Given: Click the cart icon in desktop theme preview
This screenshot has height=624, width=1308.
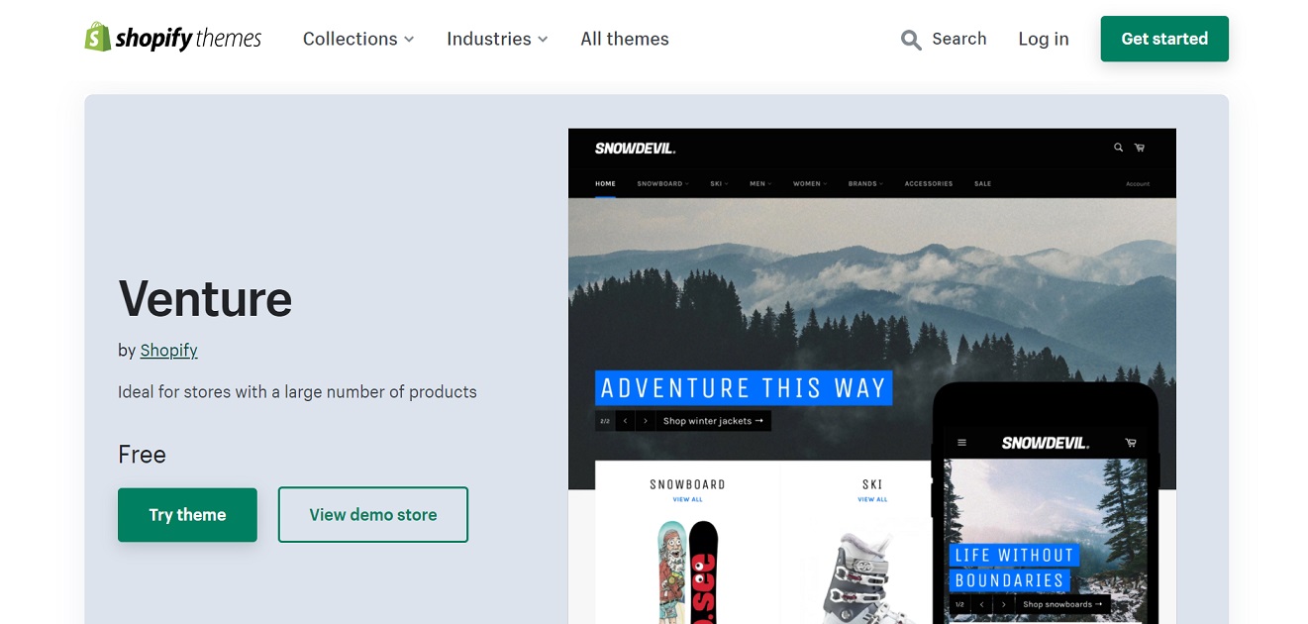Looking at the screenshot, I should click(1140, 148).
